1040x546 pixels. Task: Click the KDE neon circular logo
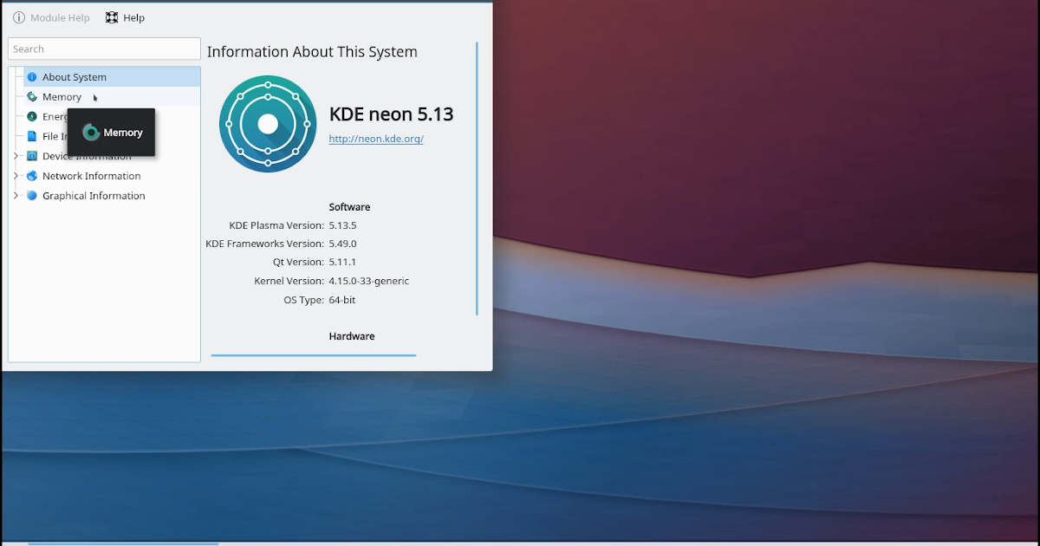pyautogui.click(x=268, y=123)
